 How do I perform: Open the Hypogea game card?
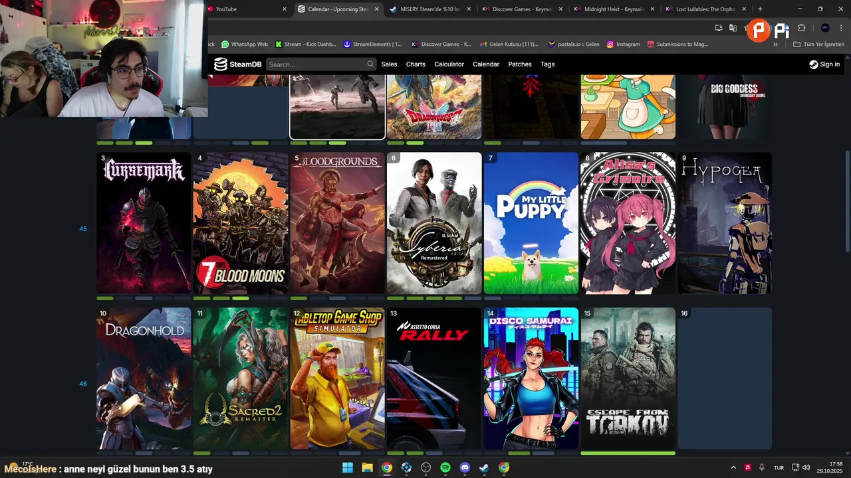click(x=725, y=223)
